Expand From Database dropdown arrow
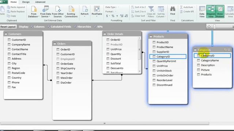234x131 pixels. [39, 16]
